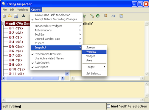The image size is (149, 110).
Task: Click the Save floppy disk icon
Action: 16,16
